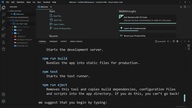Open the new terminal launch profile dropdown
The width and height of the screenshot is (192, 108).
pyautogui.click(x=170, y=41)
